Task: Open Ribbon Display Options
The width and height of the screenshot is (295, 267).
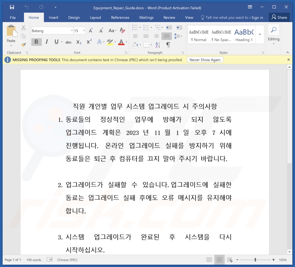Action: tap(250, 7)
